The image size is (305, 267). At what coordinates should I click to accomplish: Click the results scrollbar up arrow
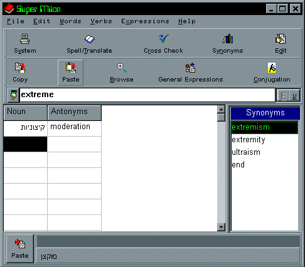pyautogui.click(x=221, y=109)
